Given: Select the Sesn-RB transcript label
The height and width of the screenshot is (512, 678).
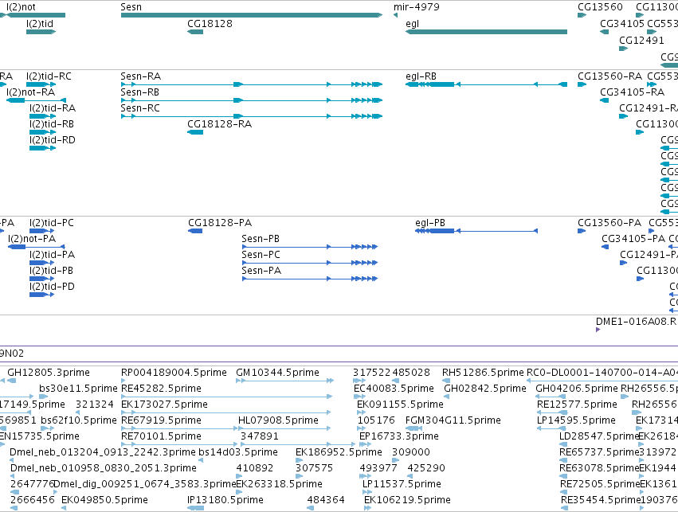Looking at the screenshot, I should coord(139,92).
